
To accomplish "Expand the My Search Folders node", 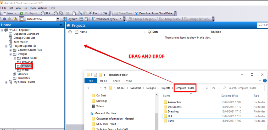I will point(6,82).
